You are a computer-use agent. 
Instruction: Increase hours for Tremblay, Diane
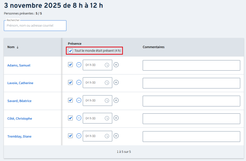point(116,136)
